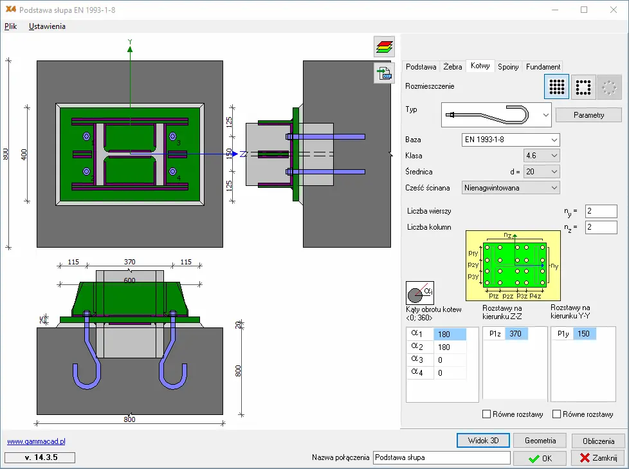The height and width of the screenshot is (469, 629).
Task: Click the anchor rotation angle icon
Action: (419, 293)
